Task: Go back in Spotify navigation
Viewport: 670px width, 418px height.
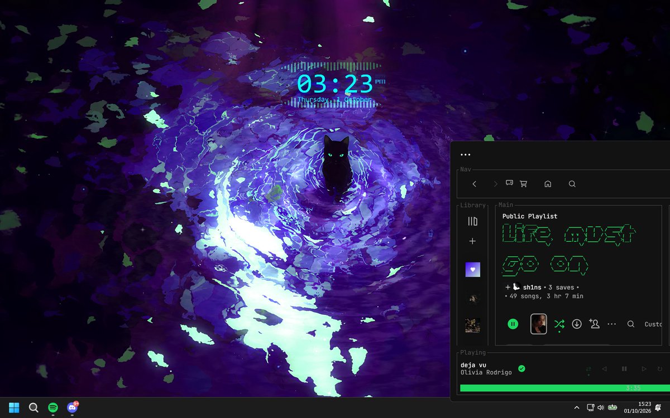Action: coord(474,184)
